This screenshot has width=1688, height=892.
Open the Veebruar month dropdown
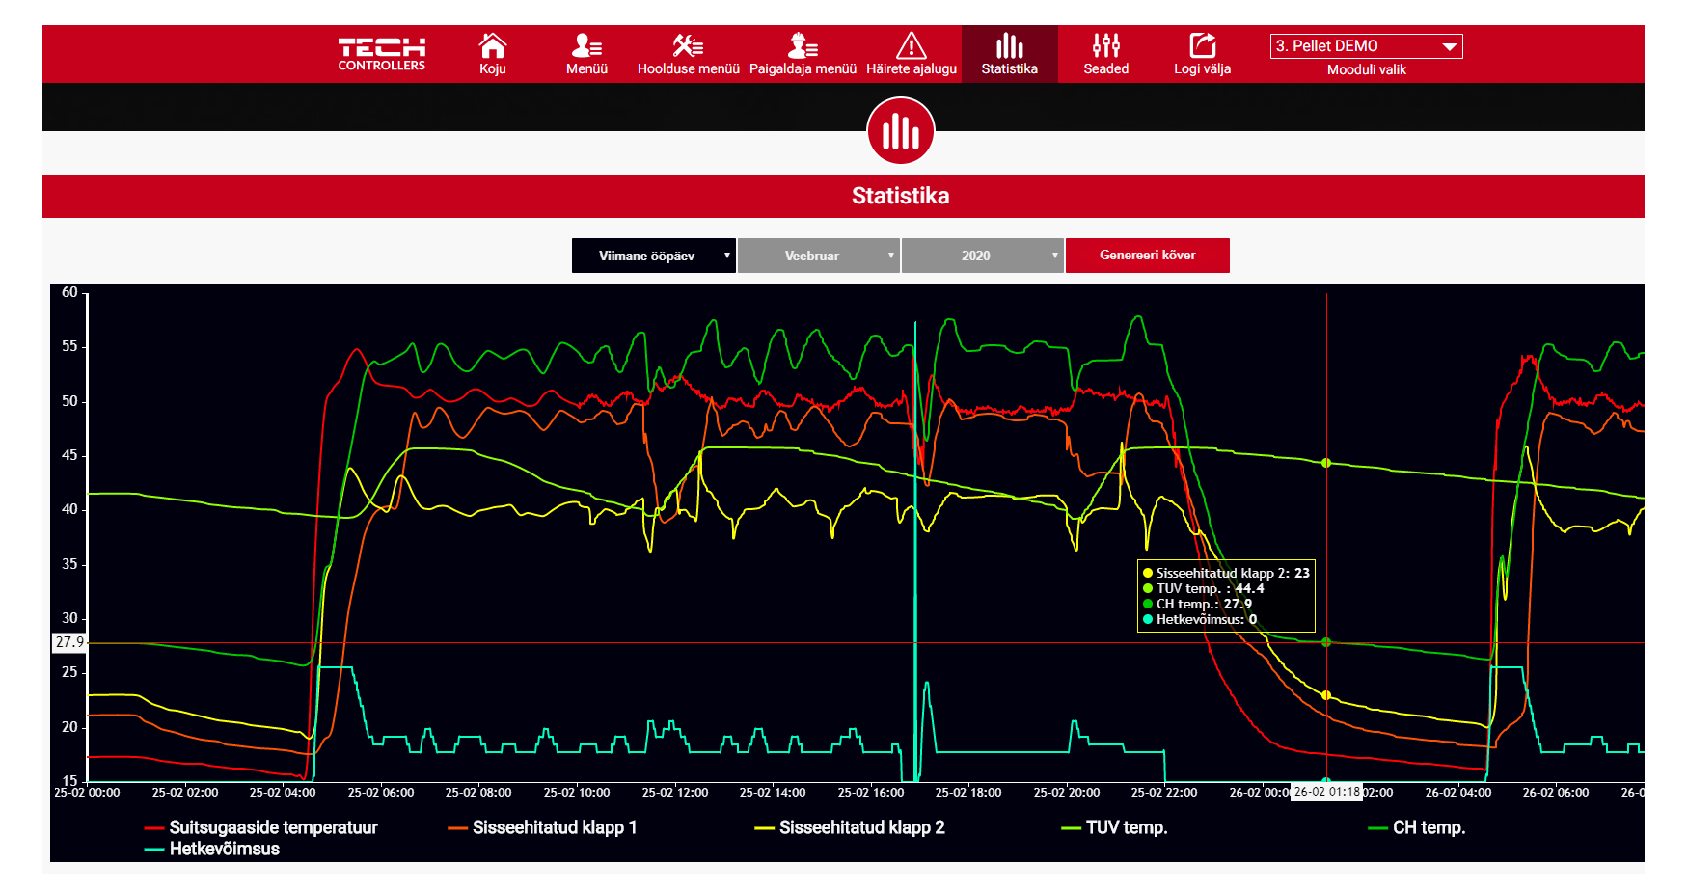(x=818, y=256)
